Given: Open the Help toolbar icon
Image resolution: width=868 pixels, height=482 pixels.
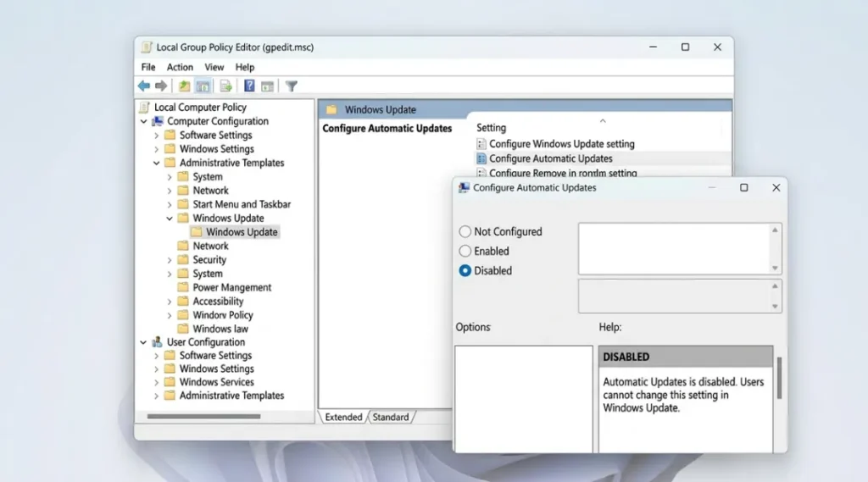Looking at the screenshot, I should click(x=250, y=86).
